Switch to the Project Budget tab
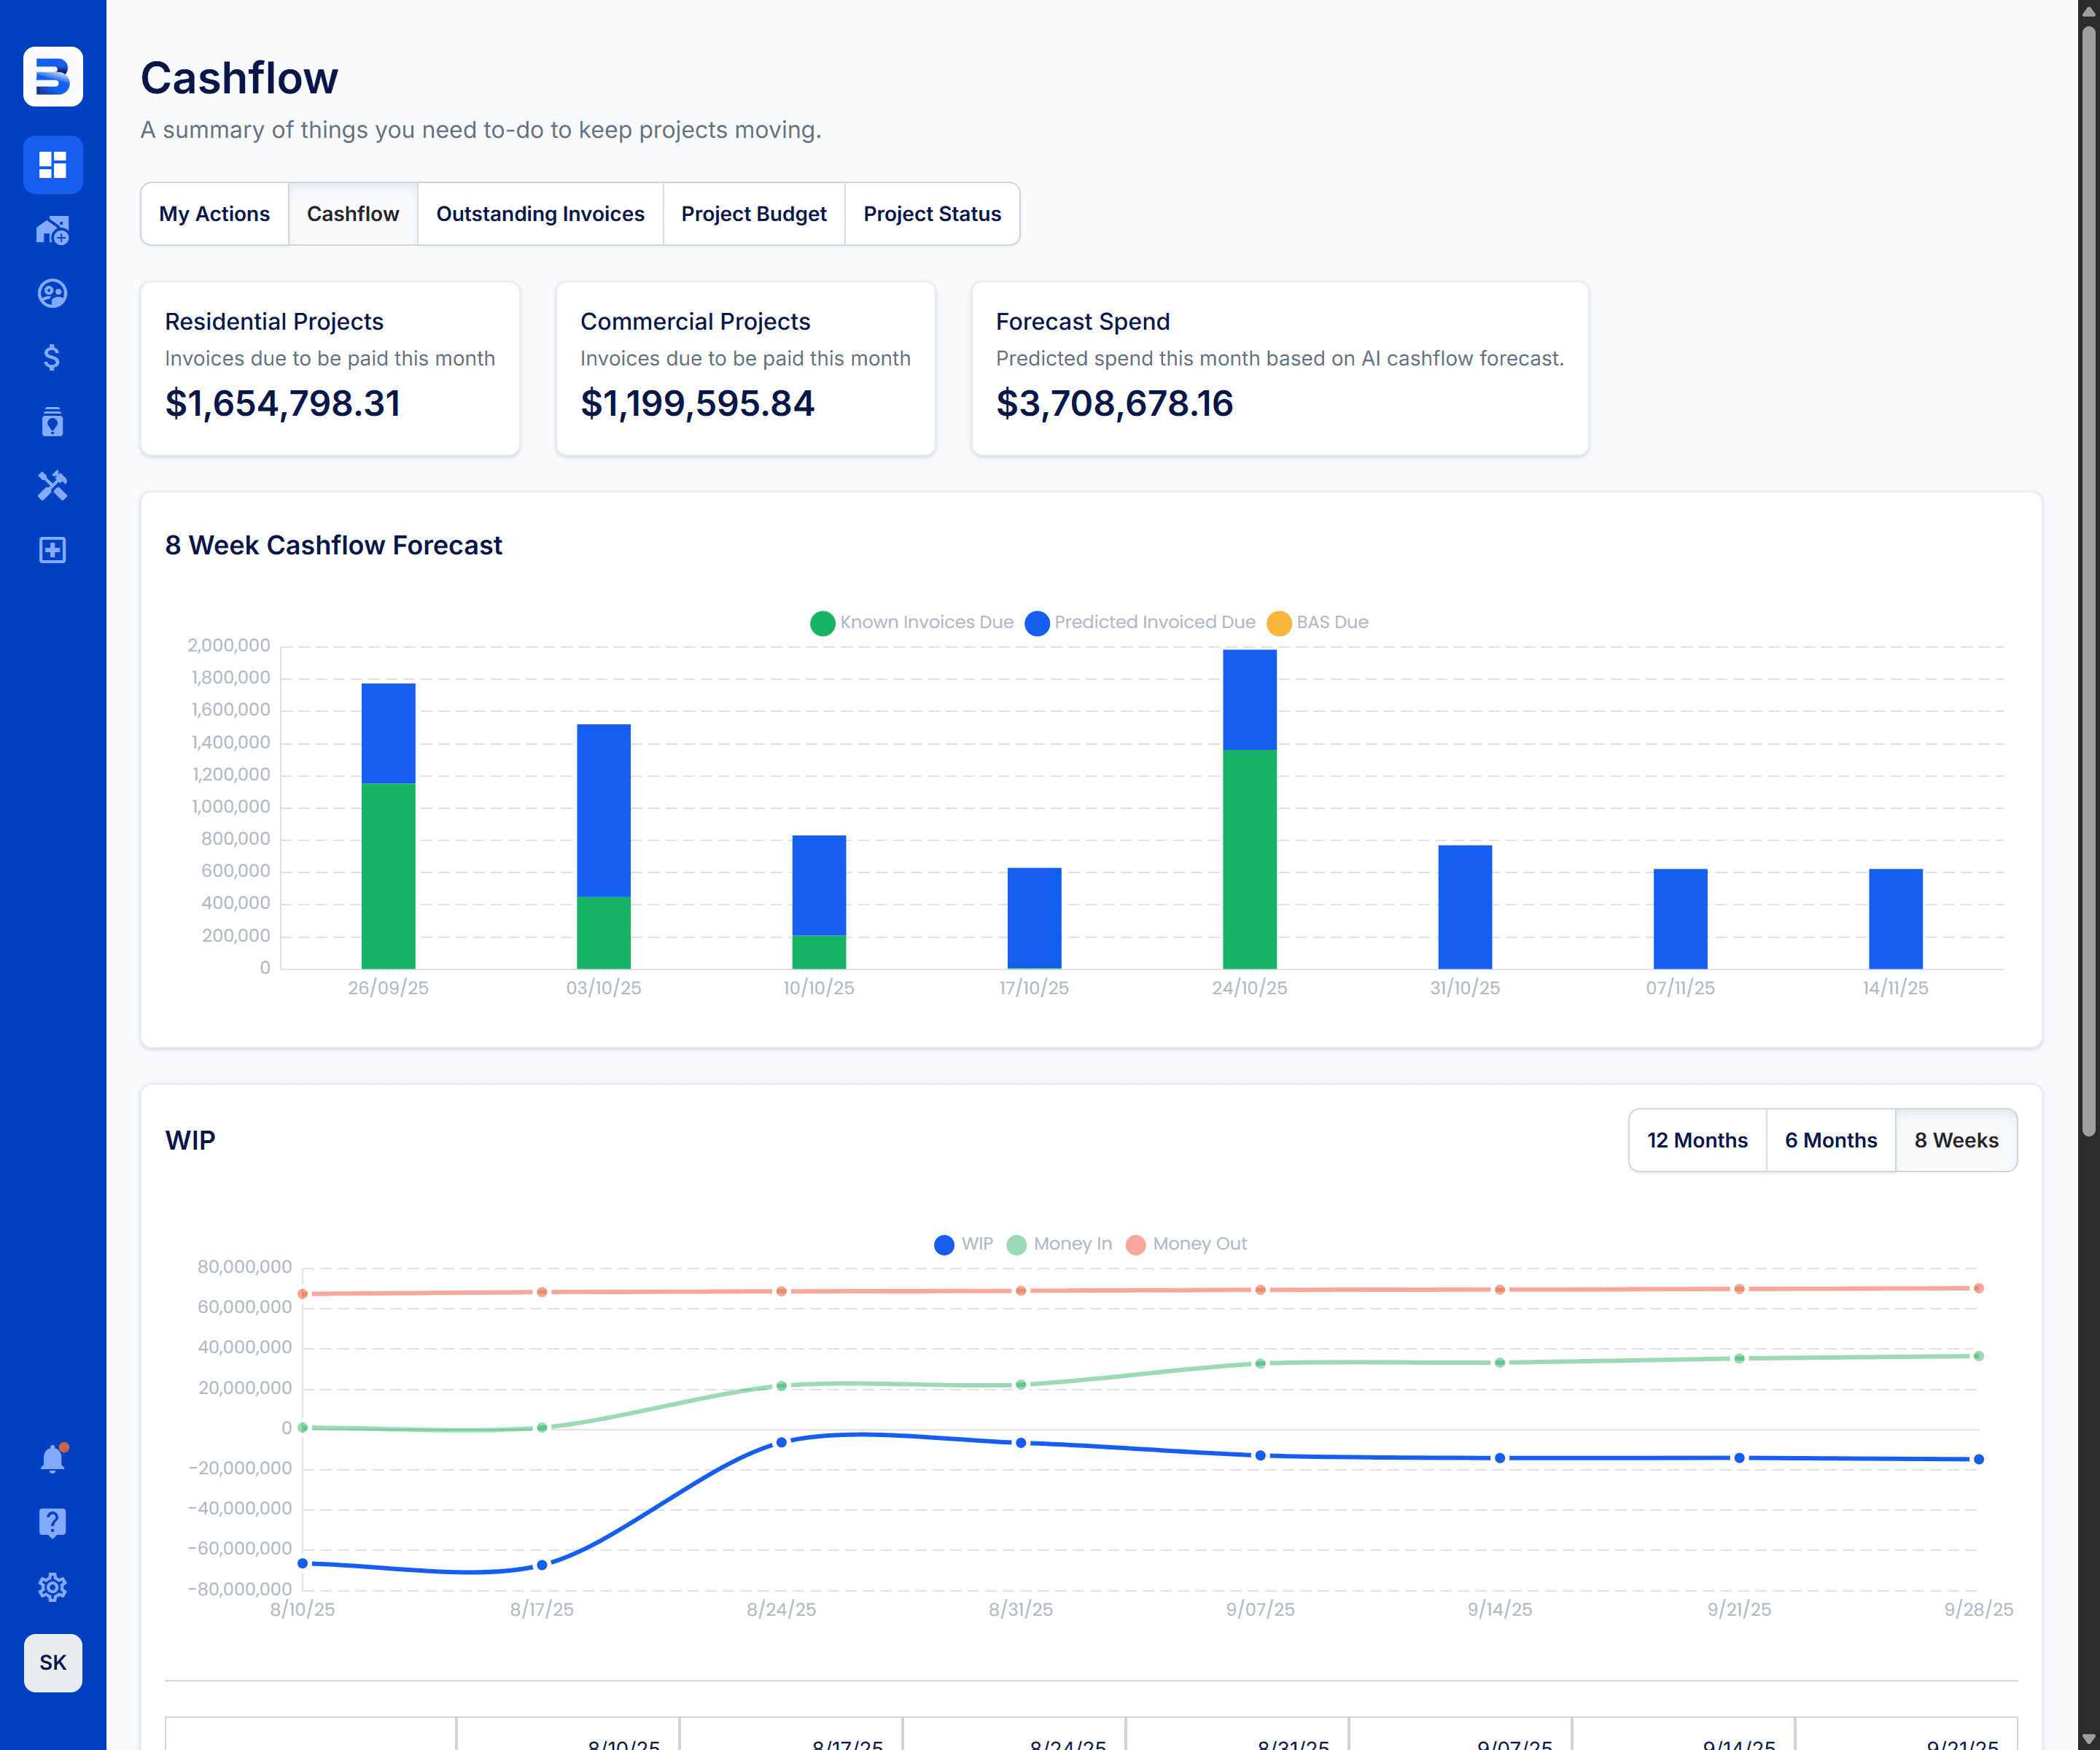The height and width of the screenshot is (1750, 2100). (x=753, y=214)
